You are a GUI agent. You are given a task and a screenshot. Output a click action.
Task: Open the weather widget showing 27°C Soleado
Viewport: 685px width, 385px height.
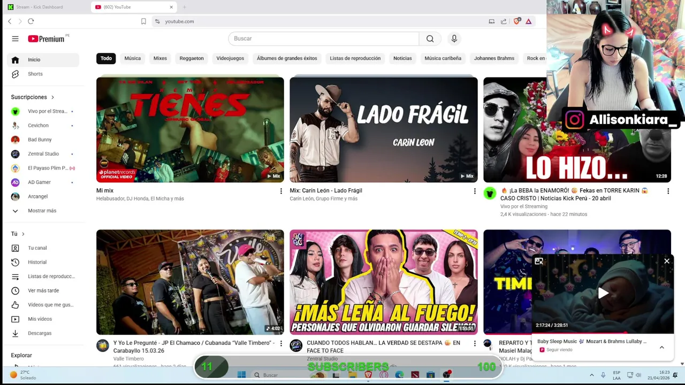tap(23, 375)
